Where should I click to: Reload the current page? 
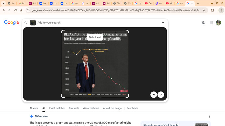pos(15,10)
